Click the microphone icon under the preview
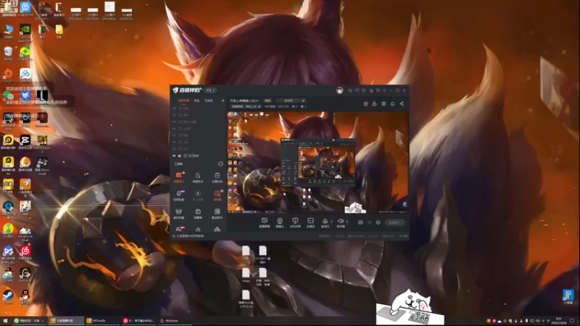 point(325,222)
